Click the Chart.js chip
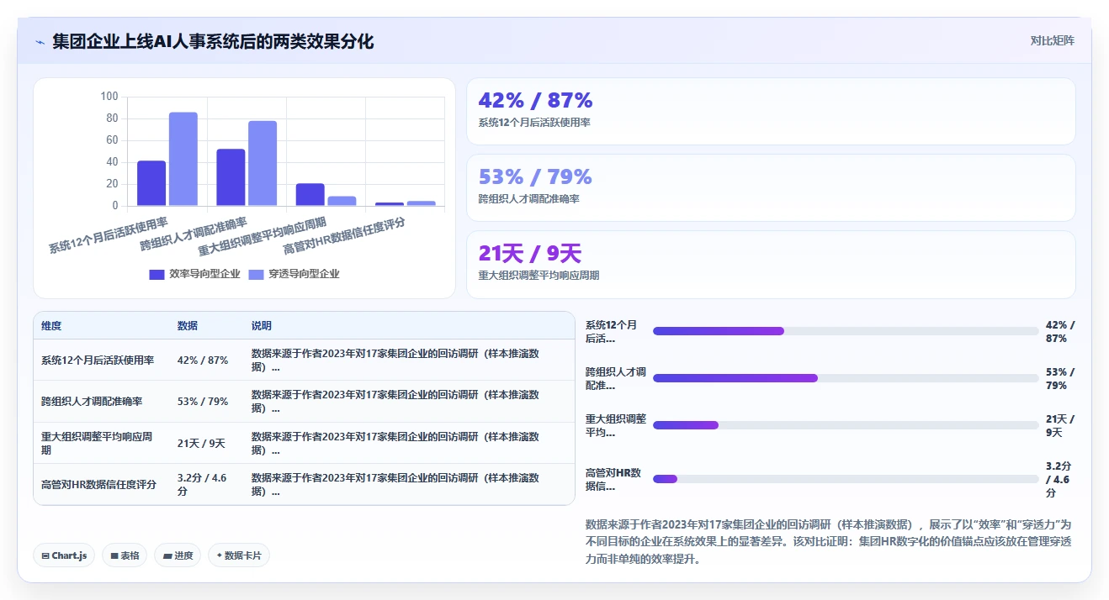 click(64, 555)
